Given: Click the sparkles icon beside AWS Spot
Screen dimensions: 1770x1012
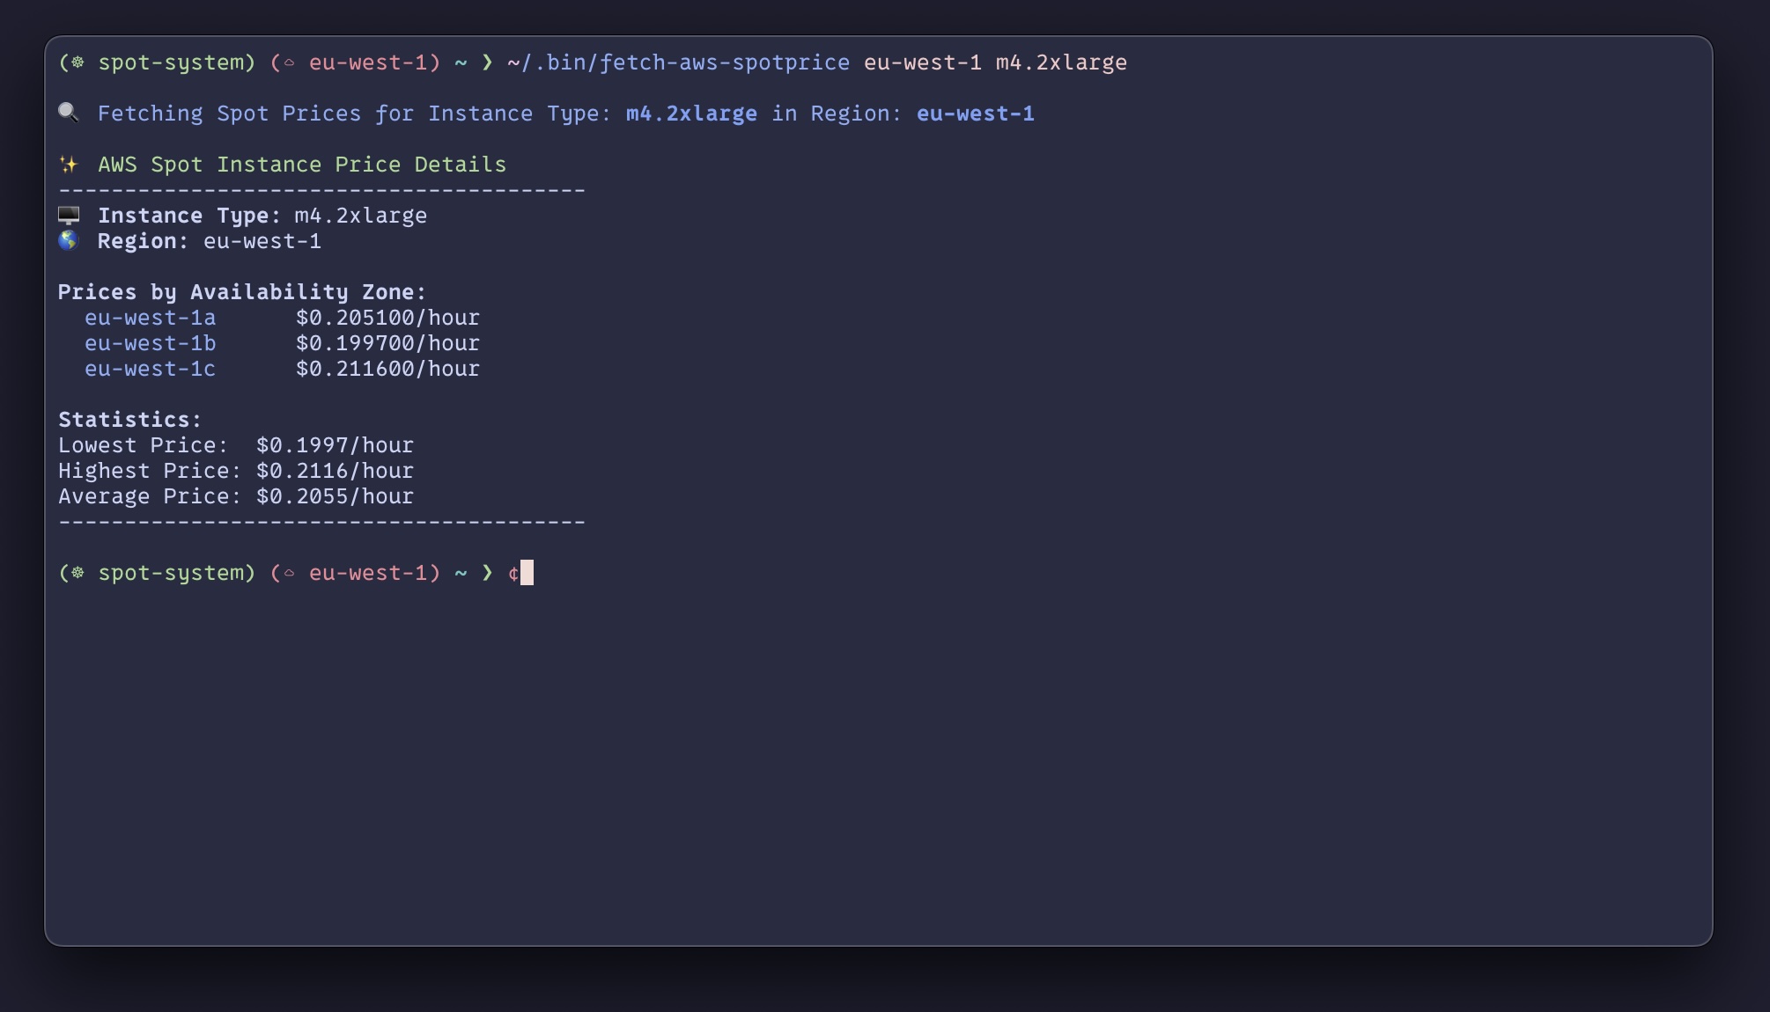Looking at the screenshot, I should click(69, 165).
